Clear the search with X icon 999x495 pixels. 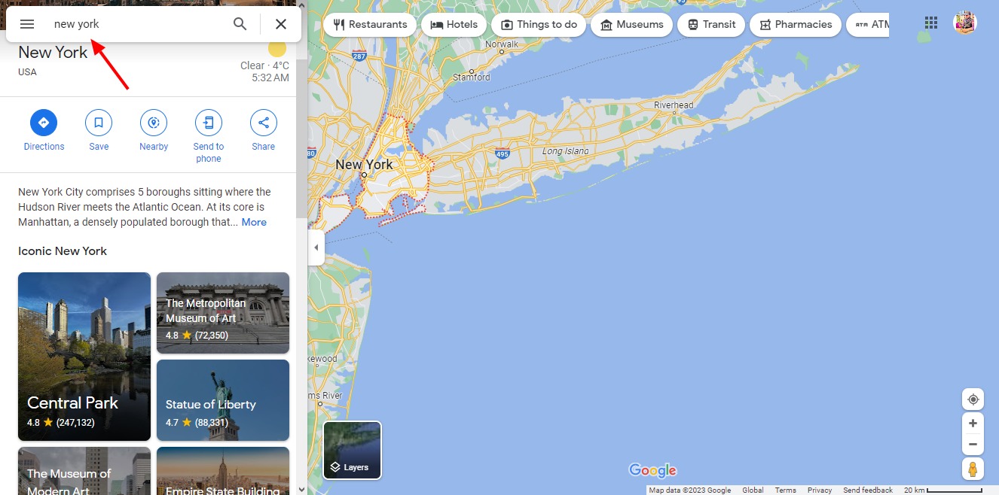point(281,24)
